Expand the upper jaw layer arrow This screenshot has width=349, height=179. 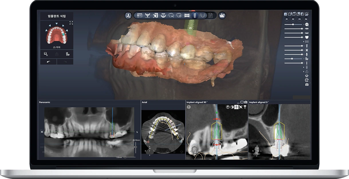tap(304, 29)
